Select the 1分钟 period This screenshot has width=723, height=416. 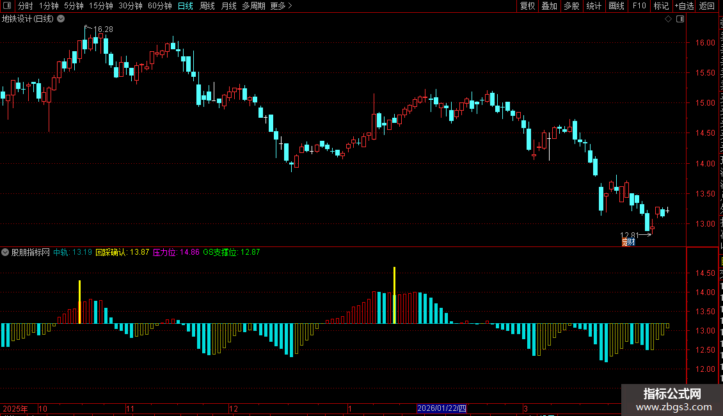point(49,6)
